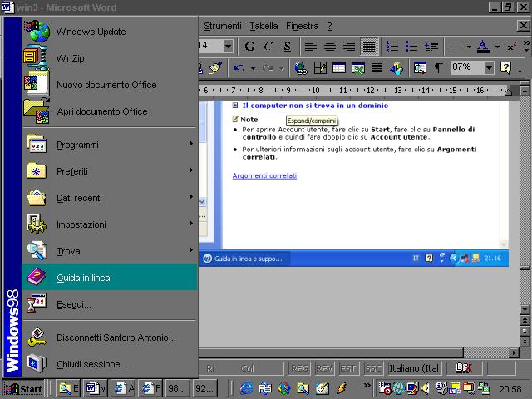Open the Tables and Borders pencil-grid tool
Image resolution: width=532 pixels, height=399 pixels.
coord(320,68)
